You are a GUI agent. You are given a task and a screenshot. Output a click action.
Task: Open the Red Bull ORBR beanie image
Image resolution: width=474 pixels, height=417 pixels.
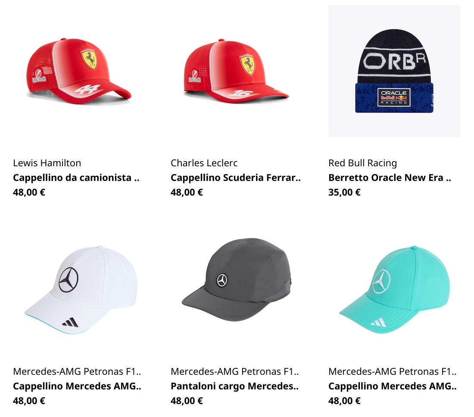[x=394, y=71]
